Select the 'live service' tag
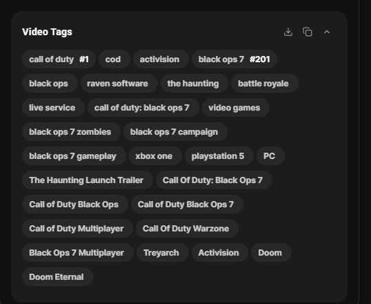Viewport: 371px width, 304px height. click(x=53, y=108)
